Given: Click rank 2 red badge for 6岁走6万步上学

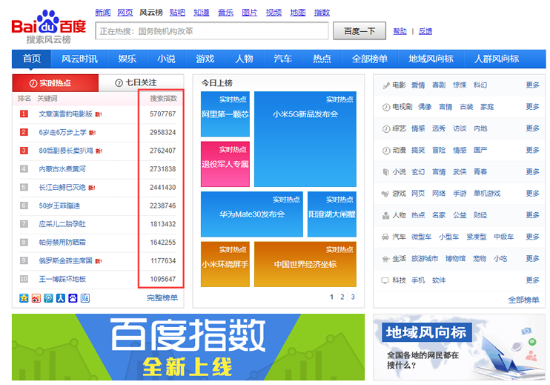Looking at the screenshot, I should (24, 132).
